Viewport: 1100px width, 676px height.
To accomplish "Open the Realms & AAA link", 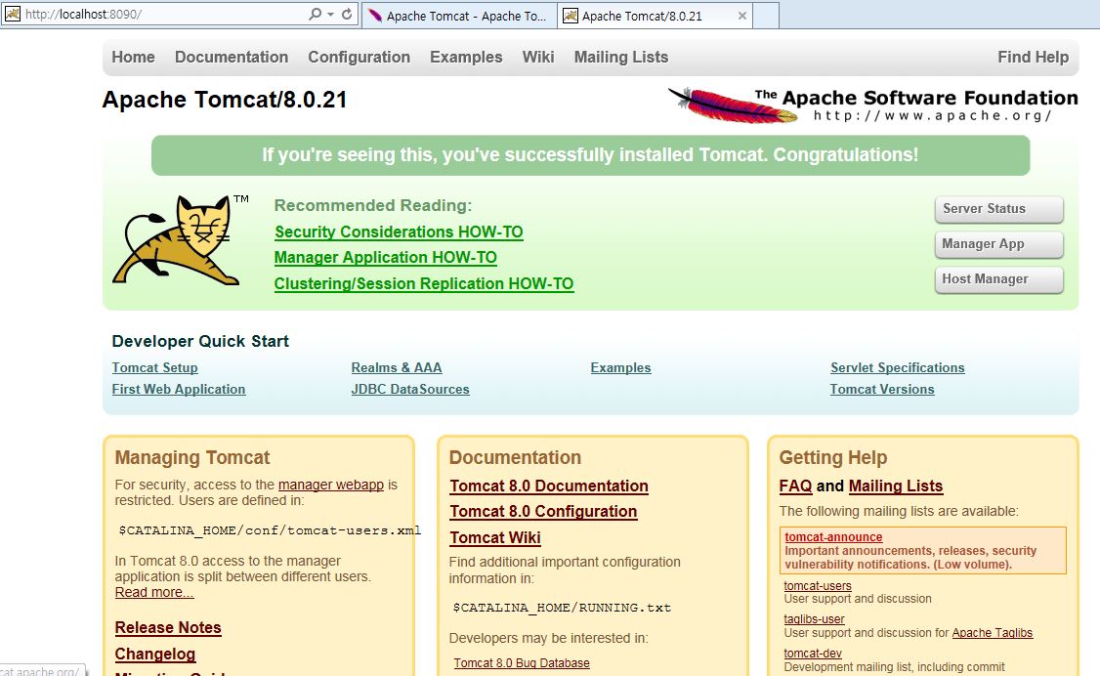I will 397,367.
